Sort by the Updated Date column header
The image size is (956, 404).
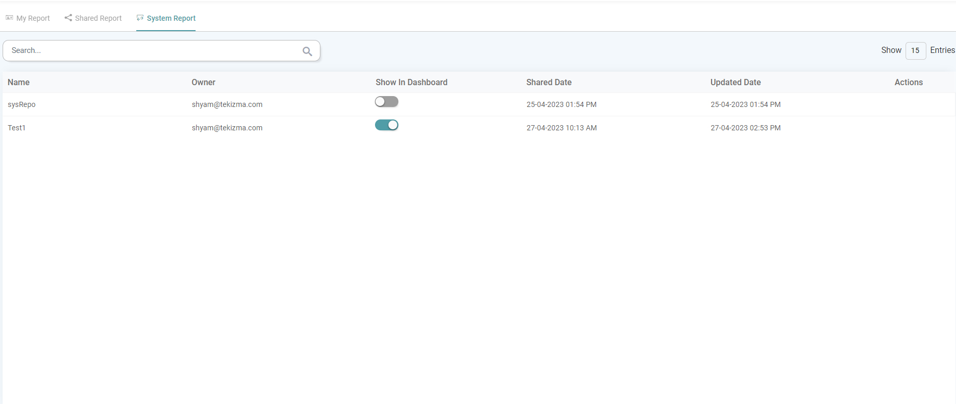tap(735, 82)
